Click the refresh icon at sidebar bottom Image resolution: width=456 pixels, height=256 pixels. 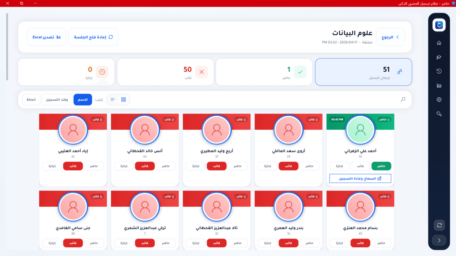439,225
